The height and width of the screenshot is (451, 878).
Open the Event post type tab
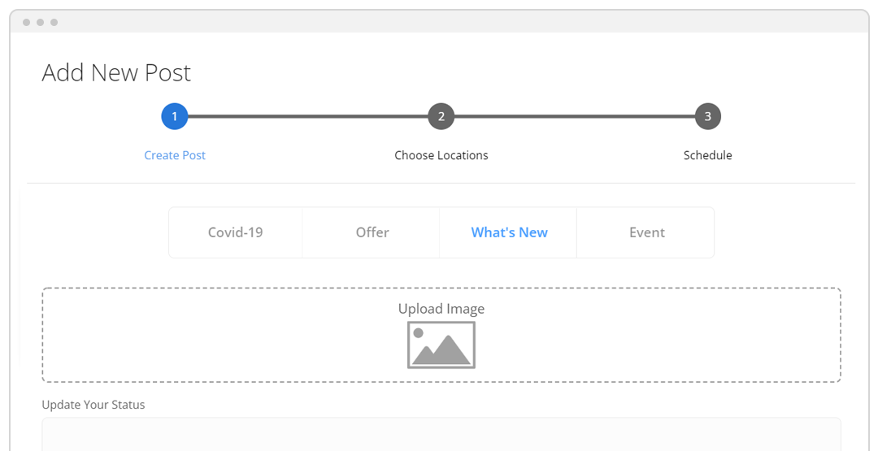[646, 232]
